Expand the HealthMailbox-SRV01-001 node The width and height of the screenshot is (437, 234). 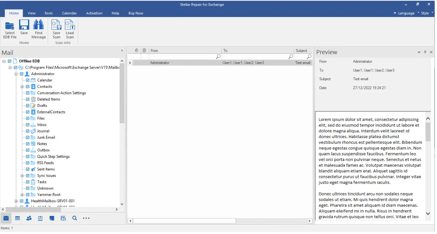(x=16, y=201)
